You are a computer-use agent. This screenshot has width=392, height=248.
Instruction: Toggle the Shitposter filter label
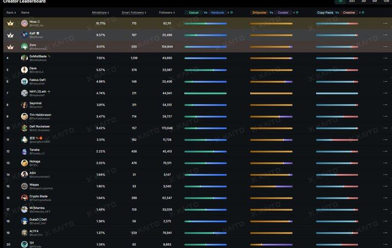click(x=259, y=12)
